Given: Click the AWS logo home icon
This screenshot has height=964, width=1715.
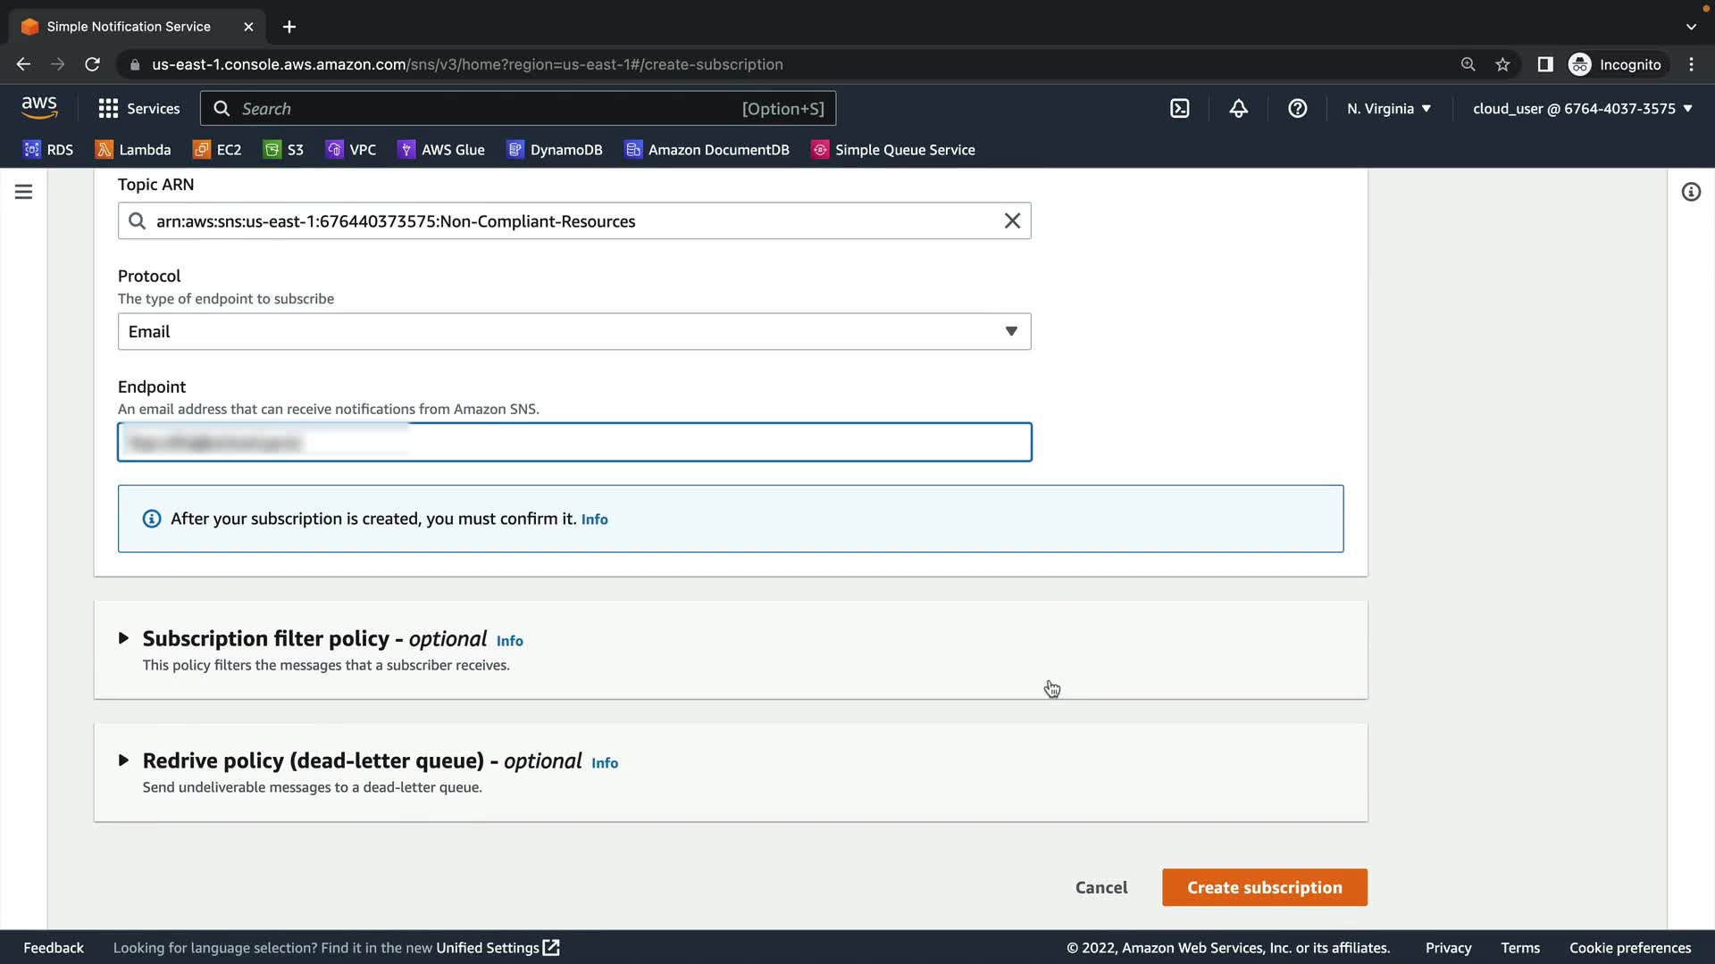Looking at the screenshot, I should coord(39,108).
